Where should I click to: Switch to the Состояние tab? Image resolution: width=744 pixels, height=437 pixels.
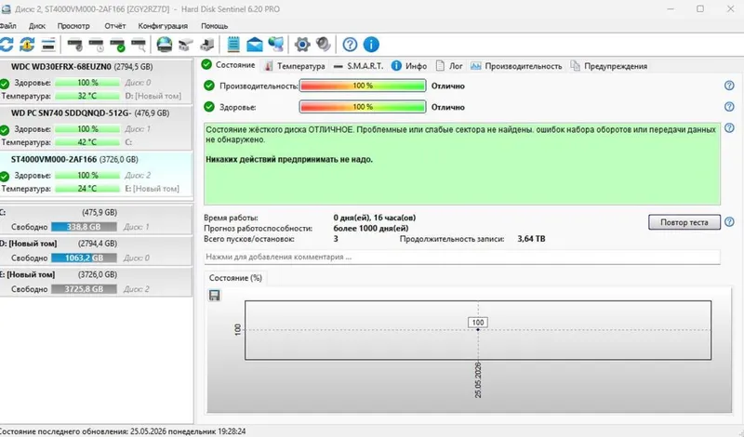click(x=228, y=65)
